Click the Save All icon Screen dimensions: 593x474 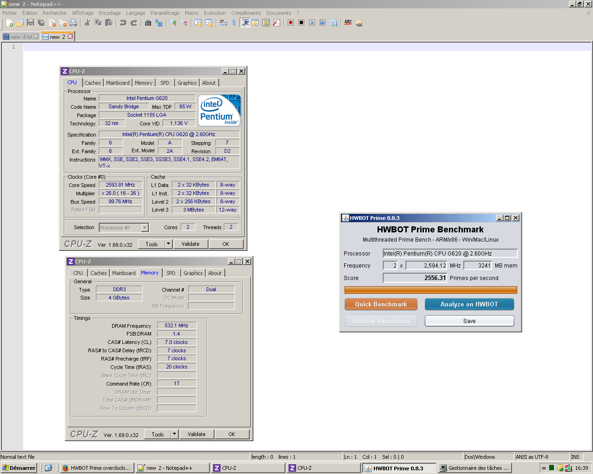[41, 23]
